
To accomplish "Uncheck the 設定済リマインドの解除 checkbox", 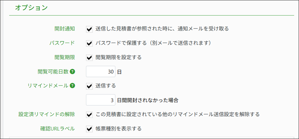I will [89, 114].
